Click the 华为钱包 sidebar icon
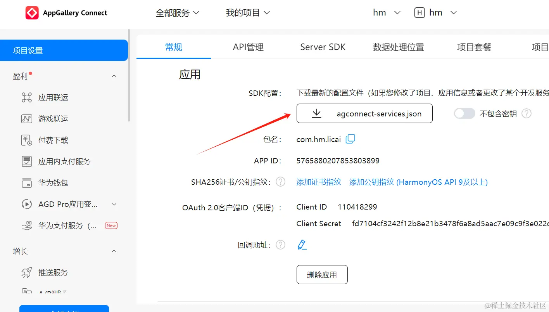The image size is (549, 312). pyautogui.click(x=27, y=183)
